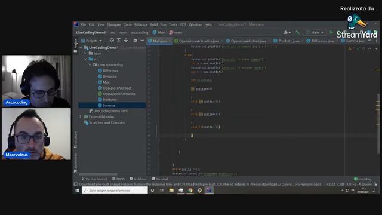Open Event Log
Screen dimensions: 382x215
[363, 179]
